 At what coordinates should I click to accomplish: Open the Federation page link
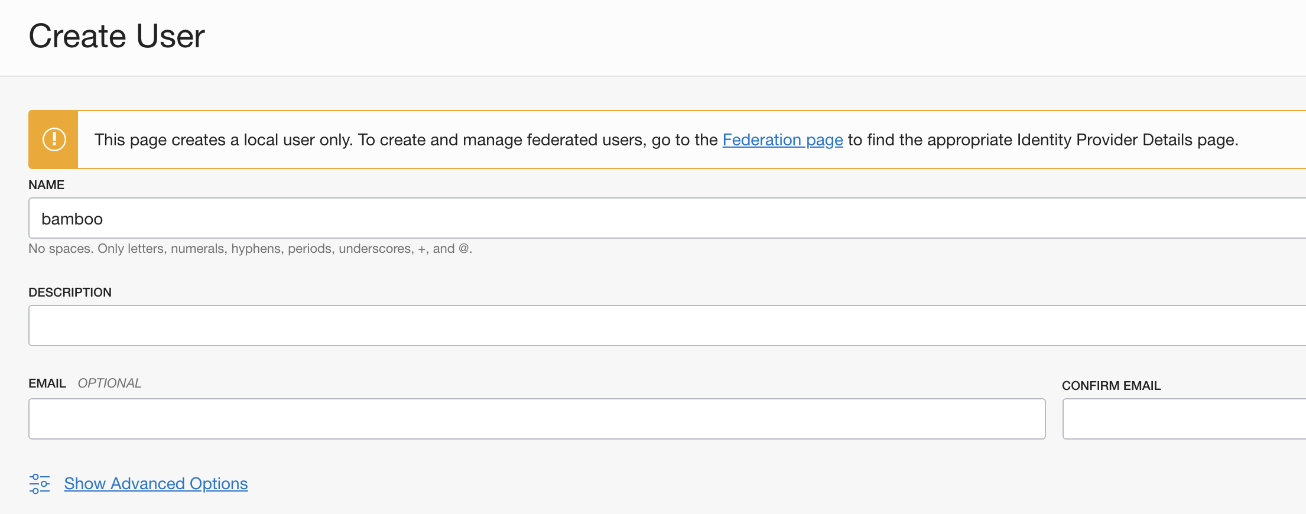[782, 140]
